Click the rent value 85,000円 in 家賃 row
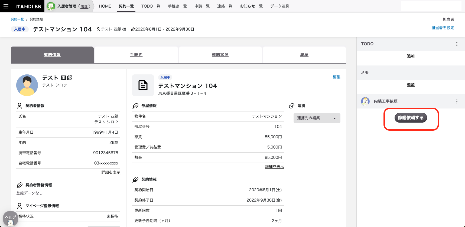The width and height of the screenshot is (465, 227). 273,137
